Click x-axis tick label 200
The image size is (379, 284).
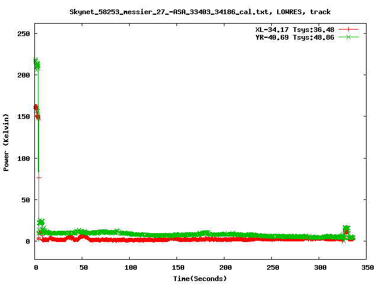(226, 267)
